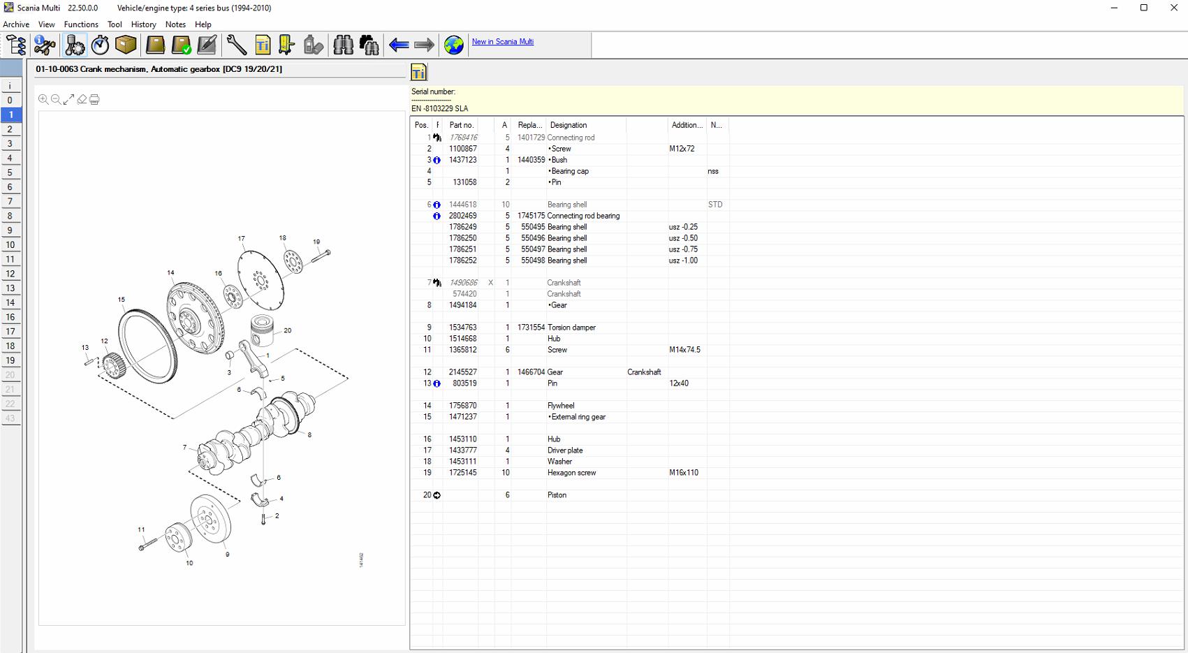Clear the diagram with the eraser icon
This screenshot has height=653, width=1188.
click(82, 99)
